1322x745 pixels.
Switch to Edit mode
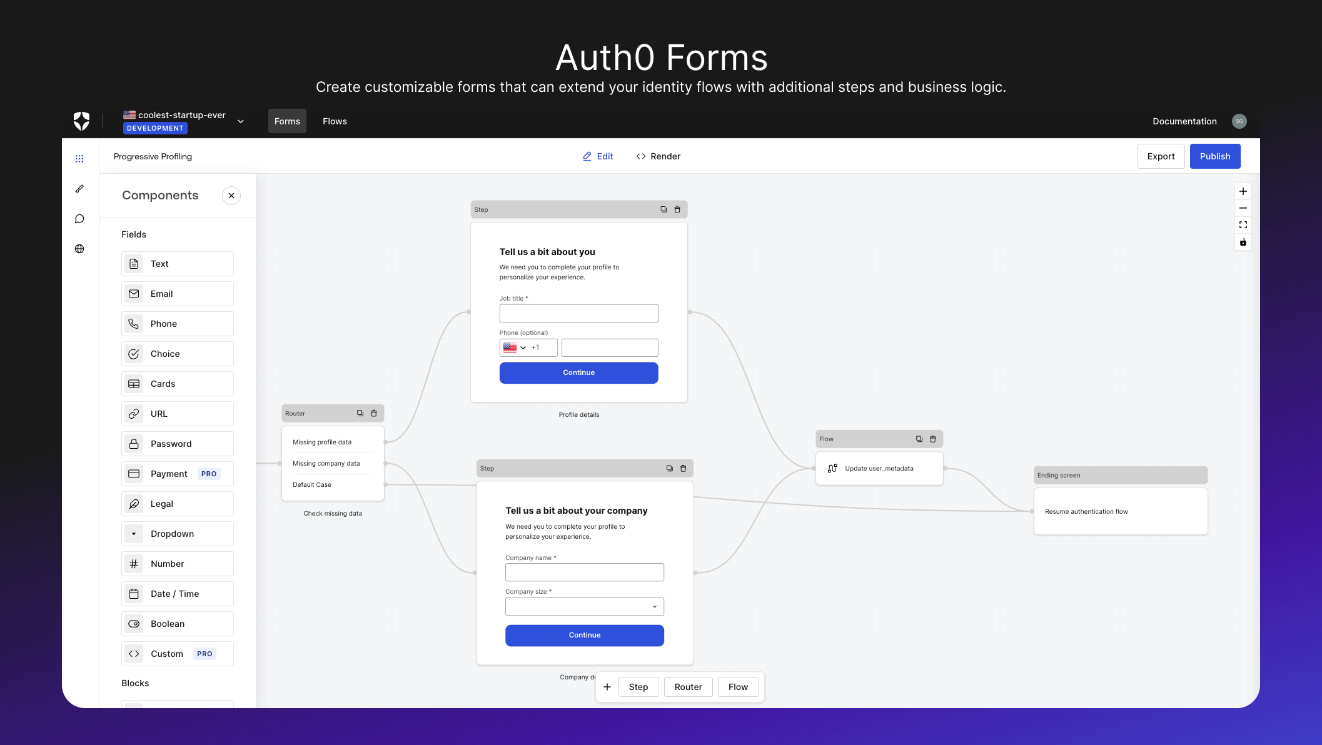pyautogui.click(x=598, y=156)
